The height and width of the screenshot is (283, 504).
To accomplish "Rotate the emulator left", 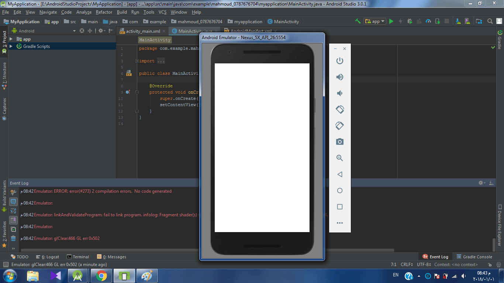I will coord(340,109).
